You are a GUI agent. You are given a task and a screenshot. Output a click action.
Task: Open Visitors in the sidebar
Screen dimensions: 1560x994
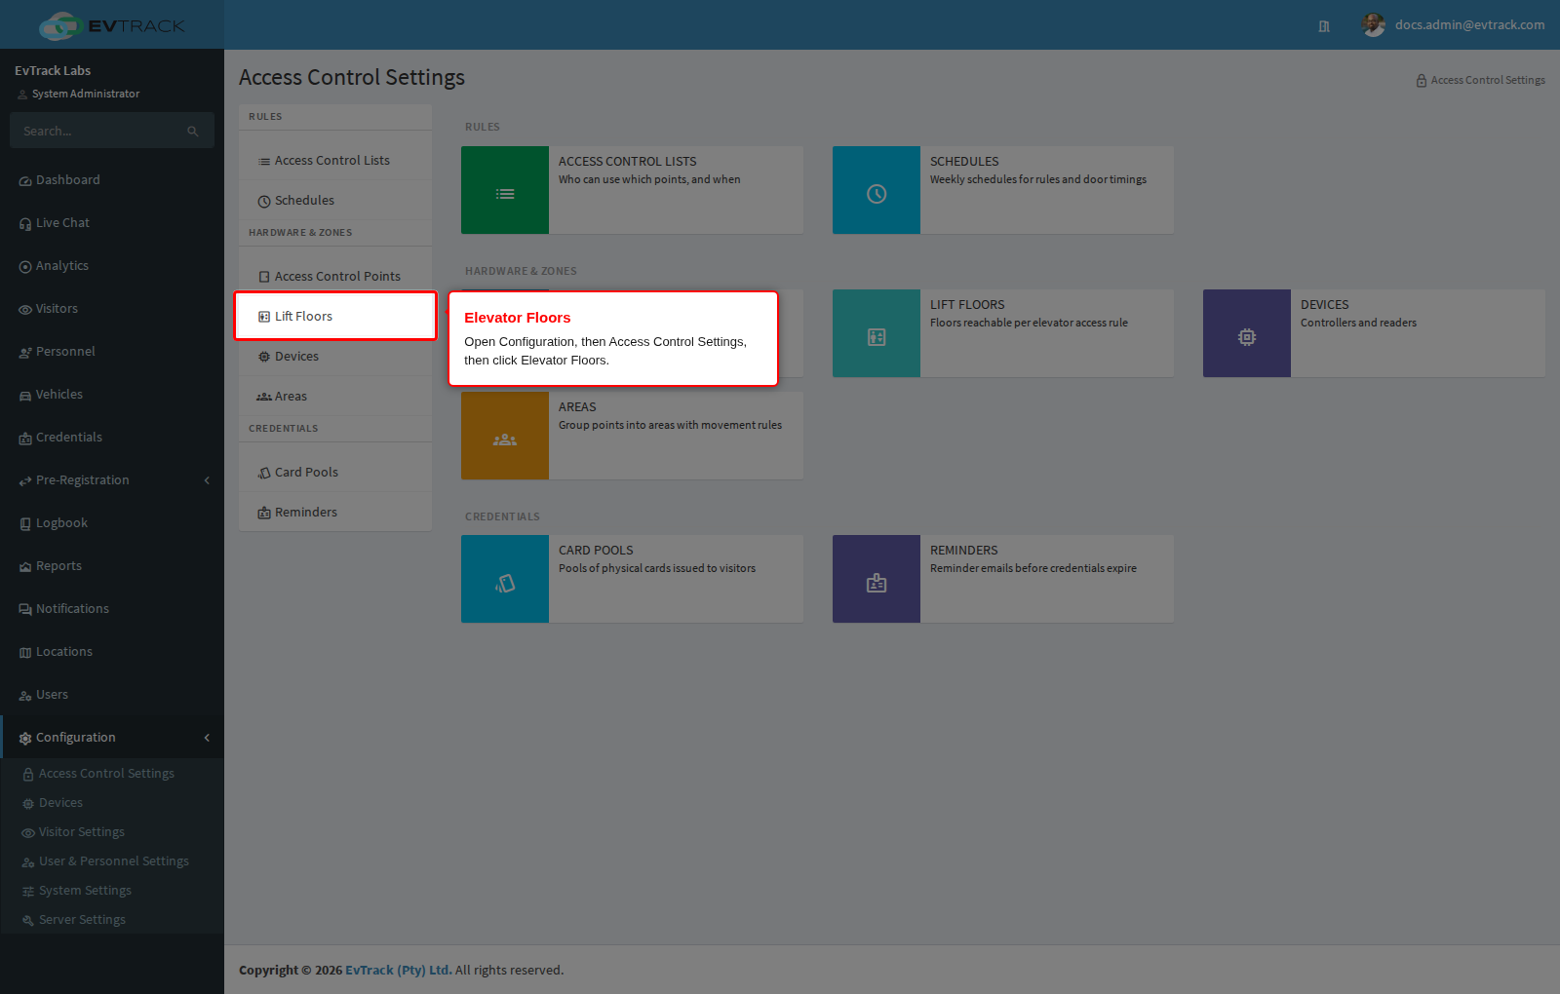point(112,309)
